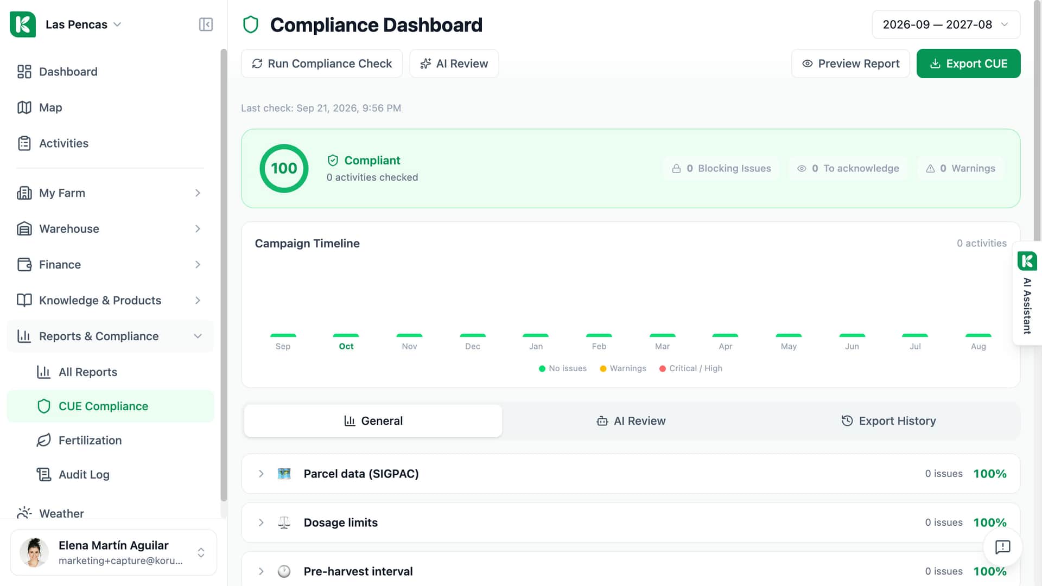Open the Fertilization report
1042x586 pixels.
(x=110, y=440)
